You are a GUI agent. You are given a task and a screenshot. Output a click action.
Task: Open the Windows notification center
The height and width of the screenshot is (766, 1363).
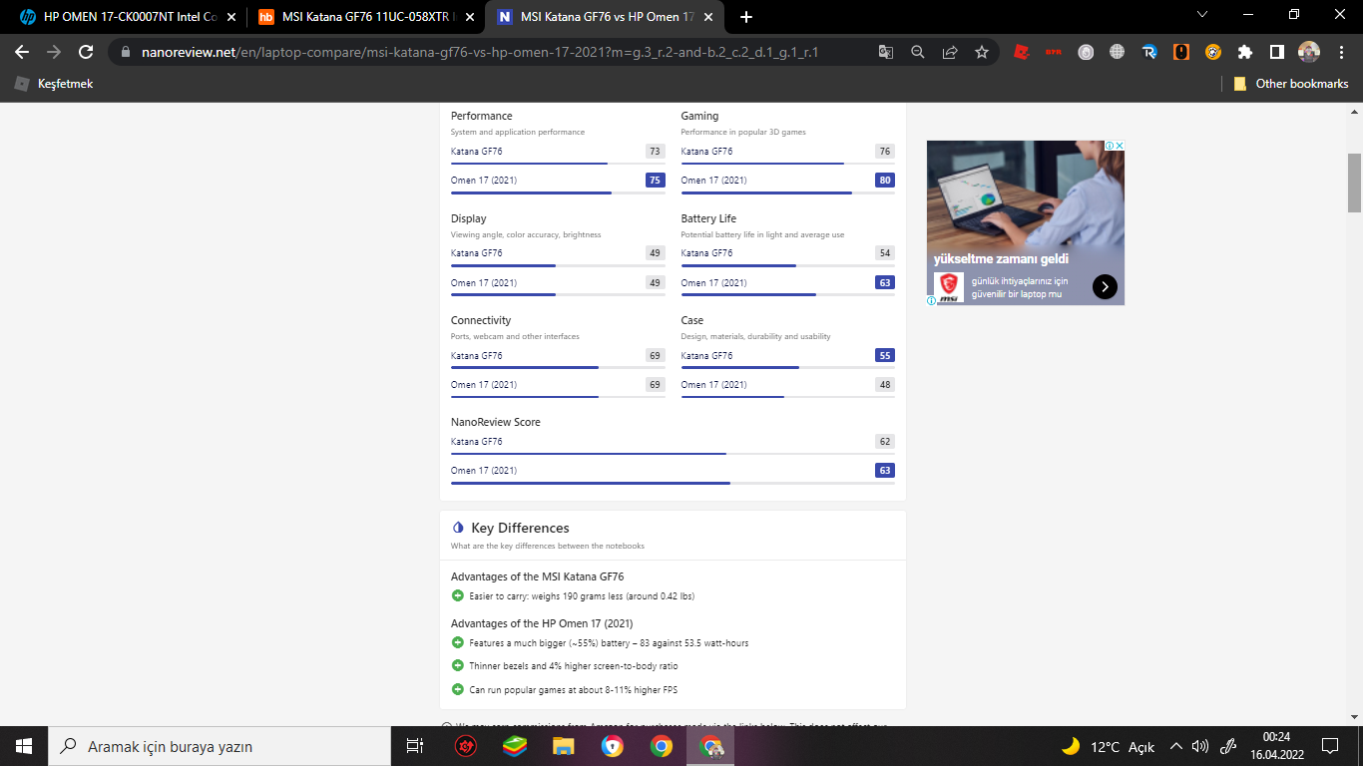click(1329, 746)
